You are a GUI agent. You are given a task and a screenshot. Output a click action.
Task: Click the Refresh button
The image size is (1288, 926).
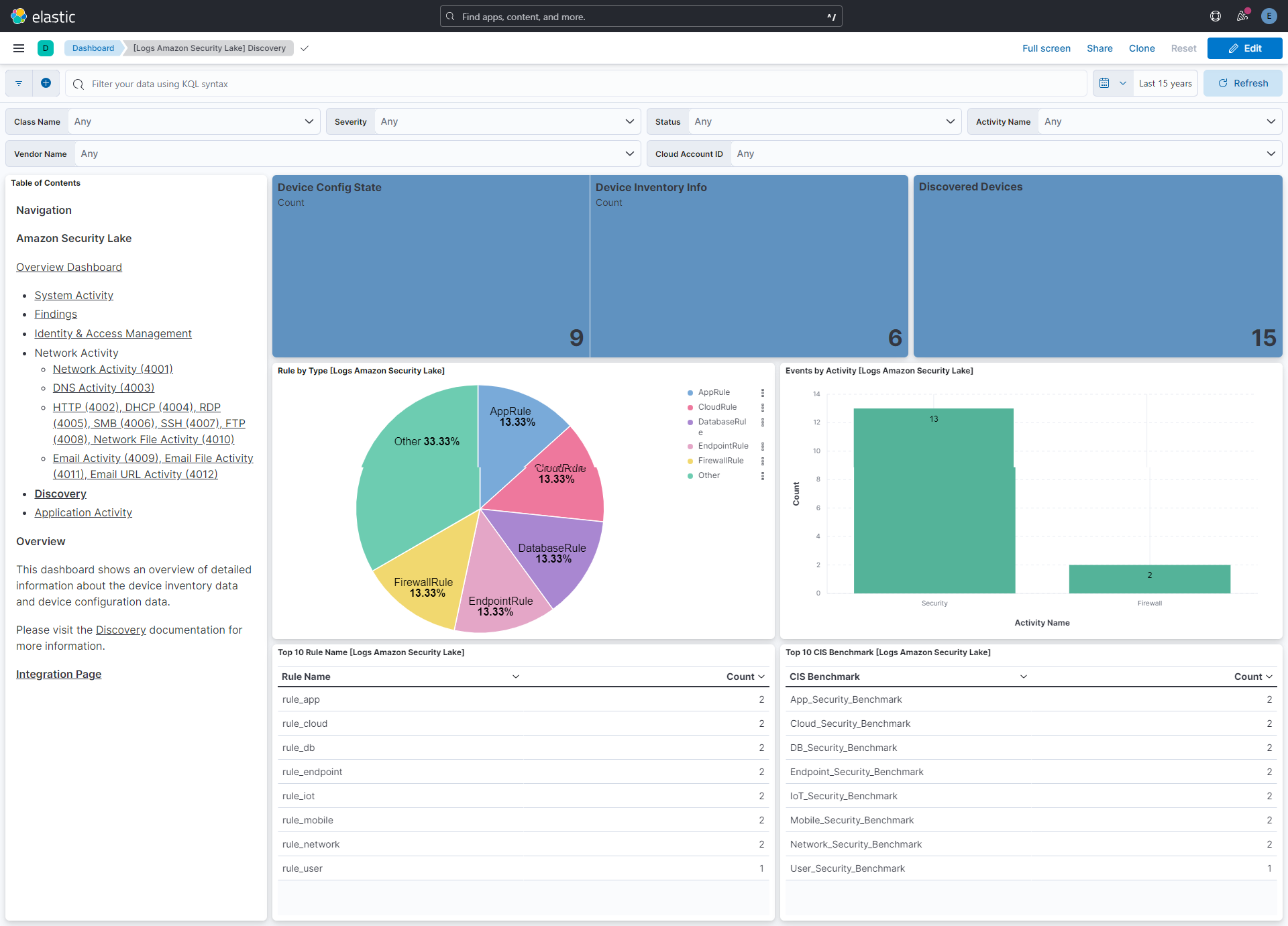(1242, 83)
